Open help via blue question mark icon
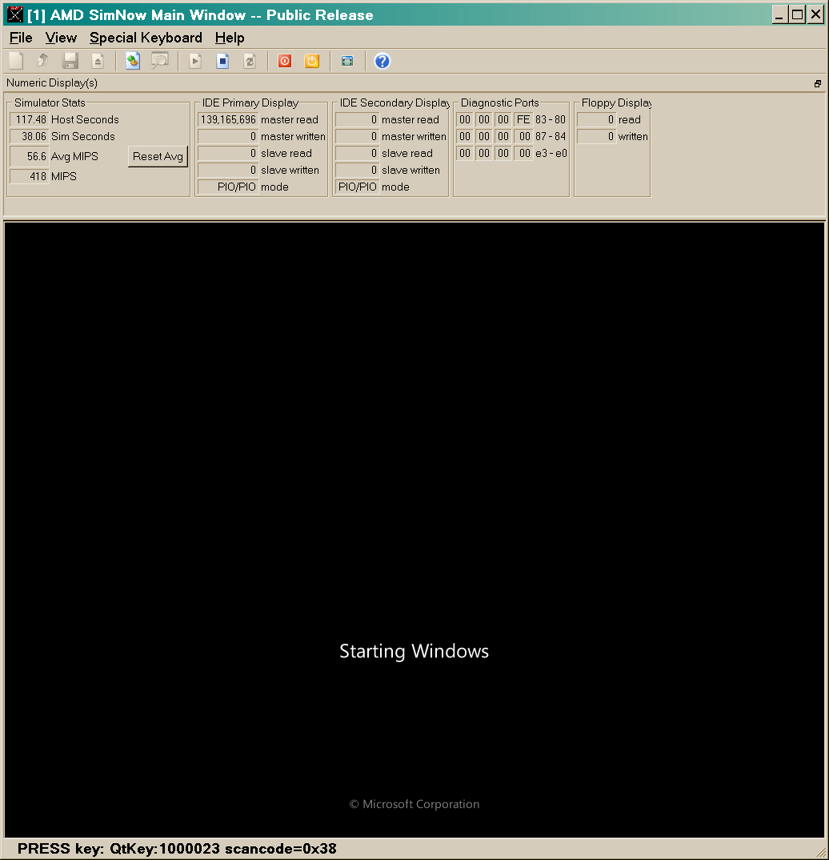 pos(382,61)
